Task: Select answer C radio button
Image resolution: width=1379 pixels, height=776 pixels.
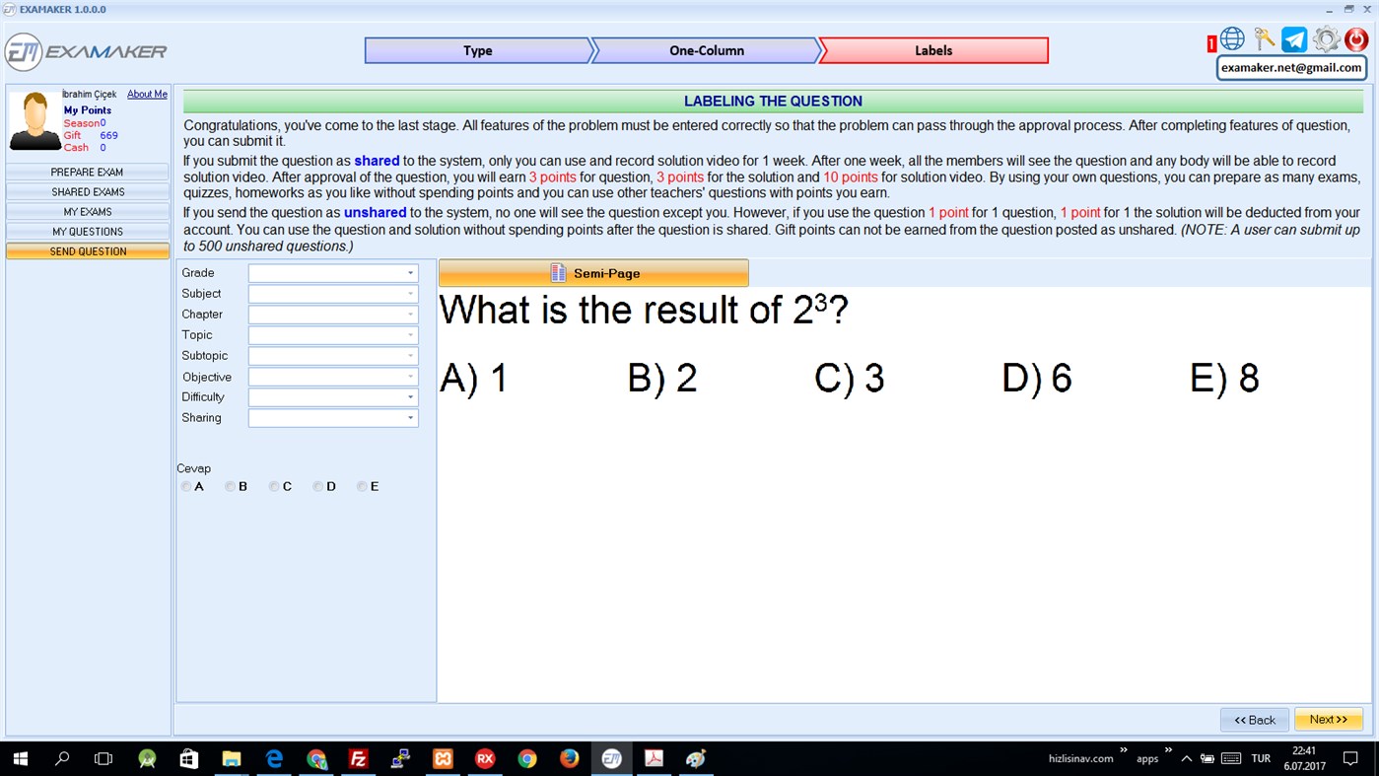Action: [x=274, y=486]
